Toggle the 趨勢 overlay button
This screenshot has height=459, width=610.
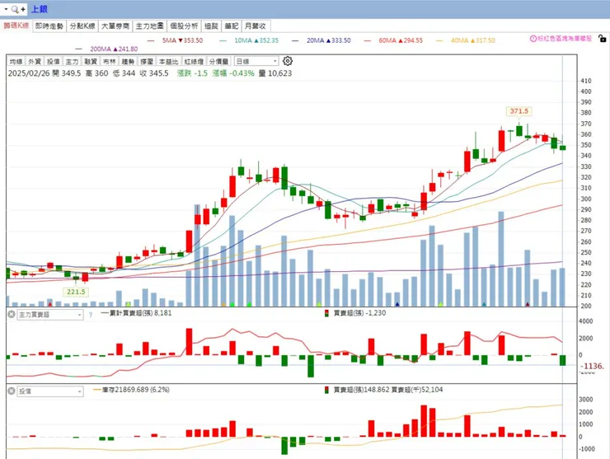point(128,62)
